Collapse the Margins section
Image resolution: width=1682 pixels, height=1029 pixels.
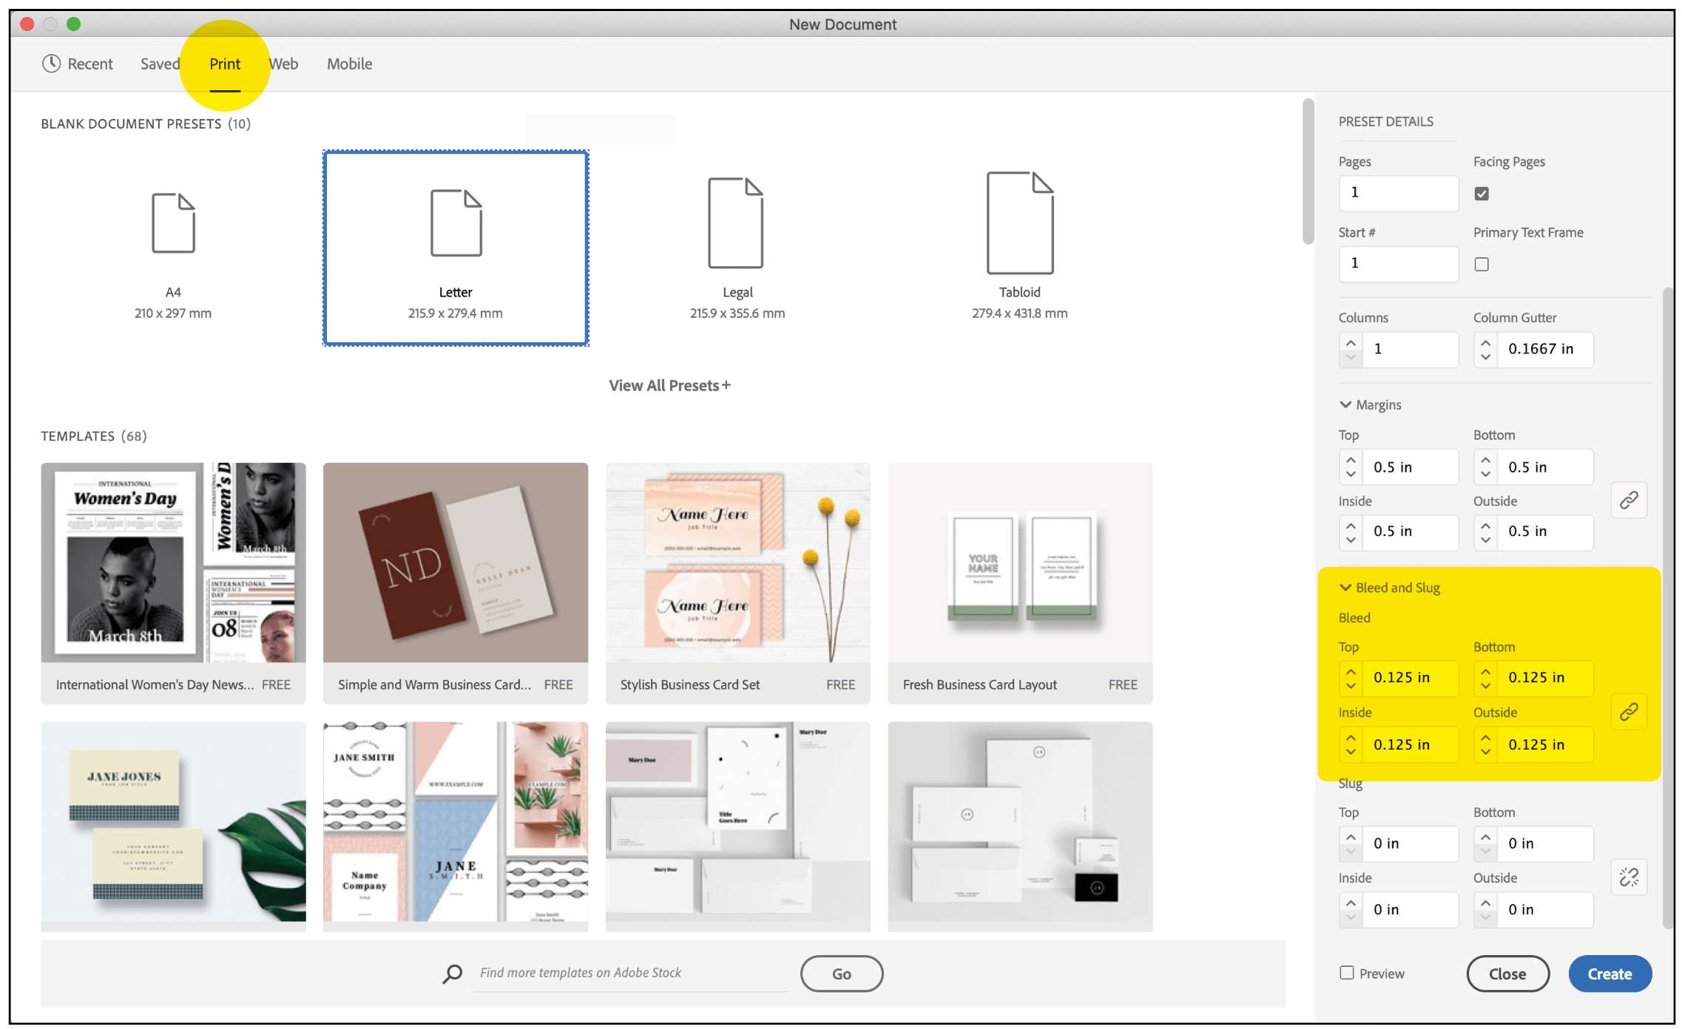(x=1345, y=404)
